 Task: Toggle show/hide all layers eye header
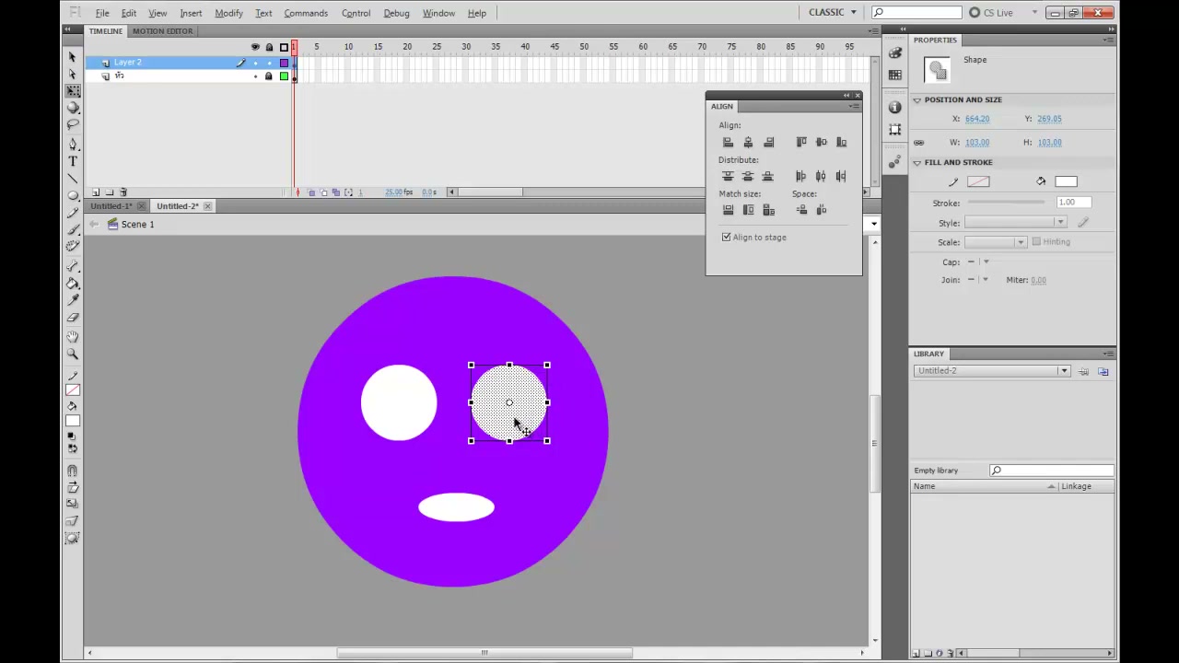(255, 47)
